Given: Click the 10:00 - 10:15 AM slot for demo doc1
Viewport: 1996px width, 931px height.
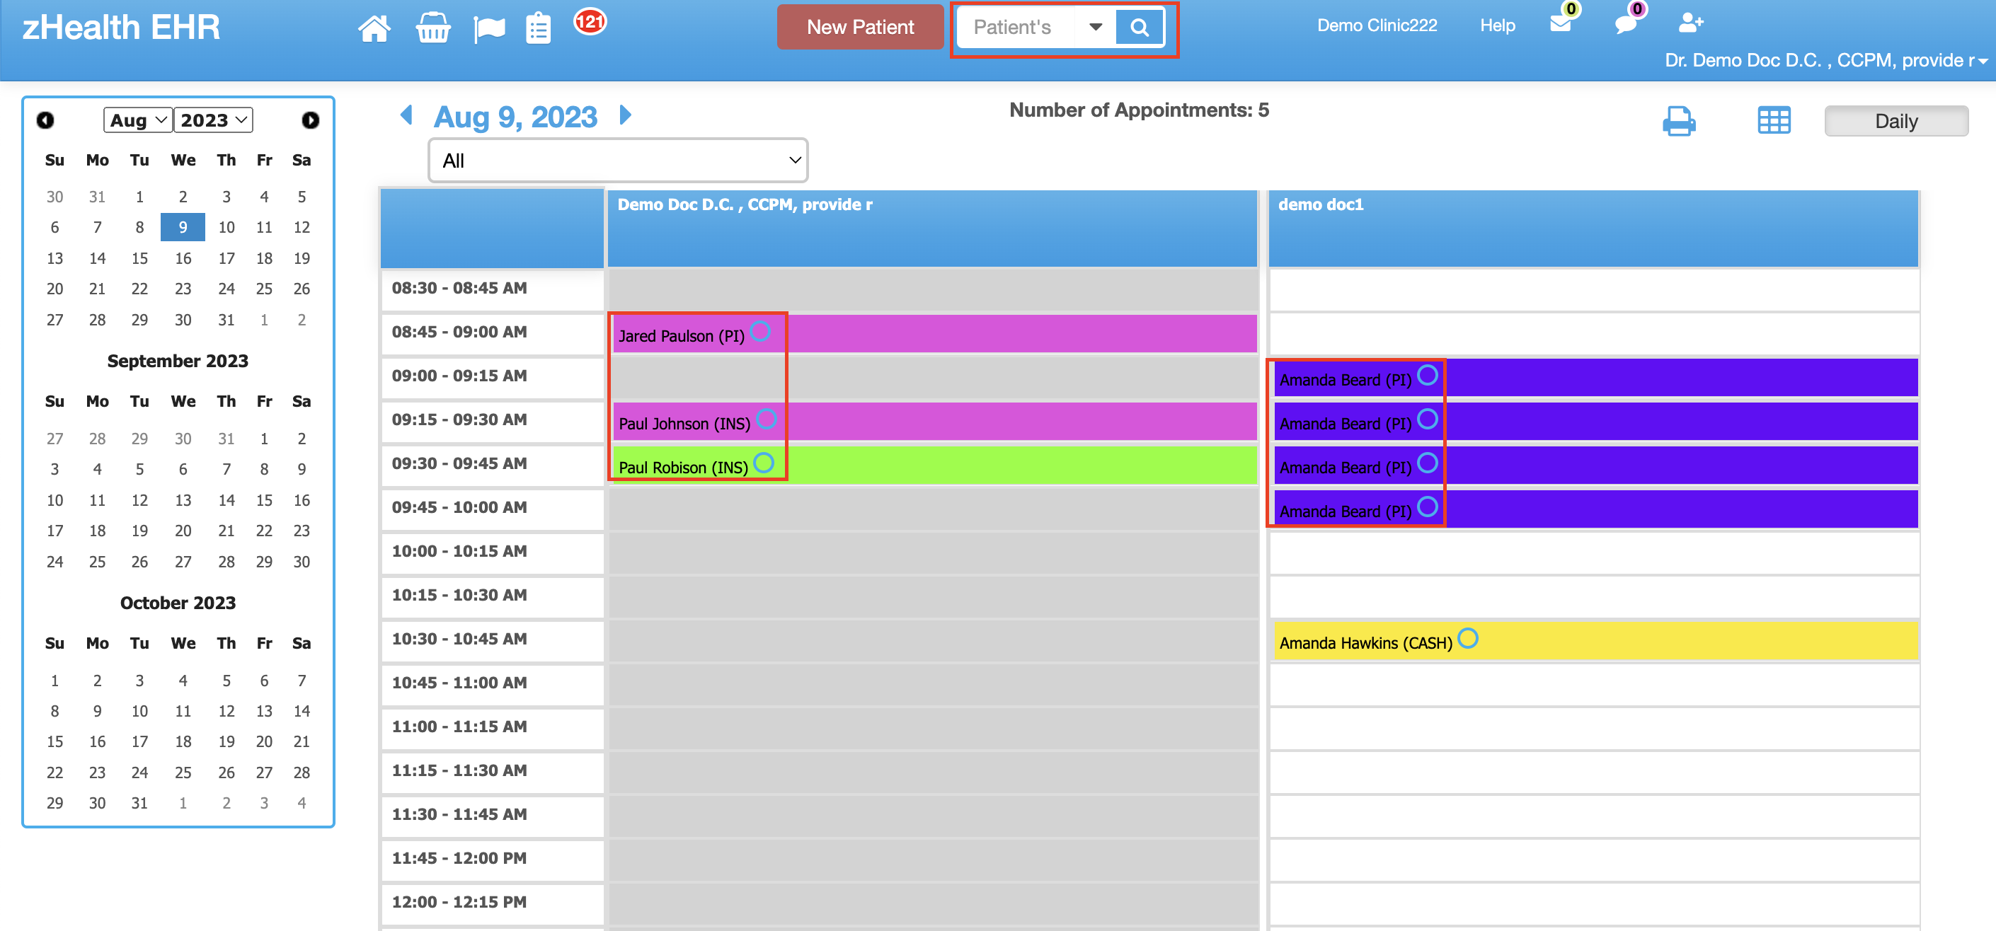Looking at the screenshot, I should click(x=1594, y=553).
